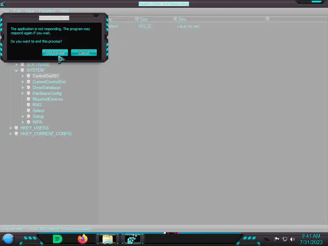The height and width of the screenshot is (246, 328).
Task: Launch Firefox from the taskbar
Action: coord(82,239)
